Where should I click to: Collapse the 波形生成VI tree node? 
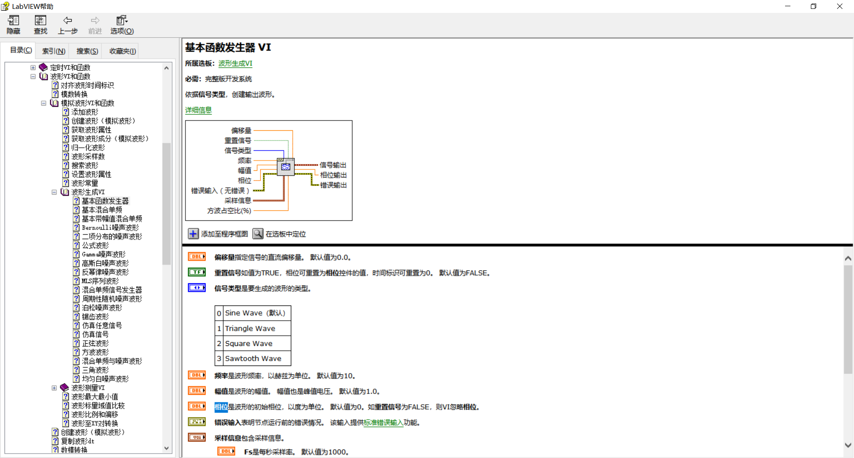(x=54, y=192)
